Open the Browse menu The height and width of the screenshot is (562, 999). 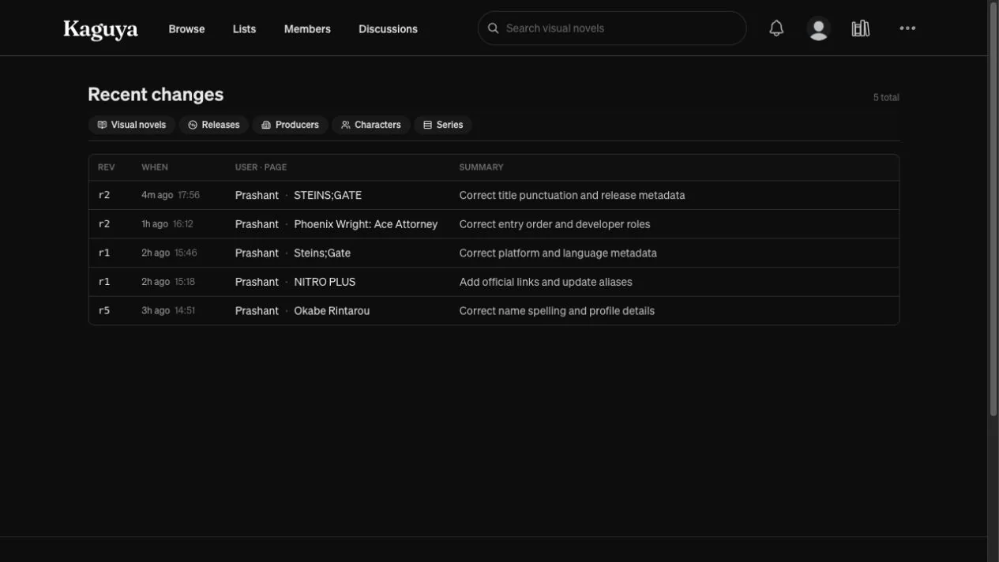point(186,29)
